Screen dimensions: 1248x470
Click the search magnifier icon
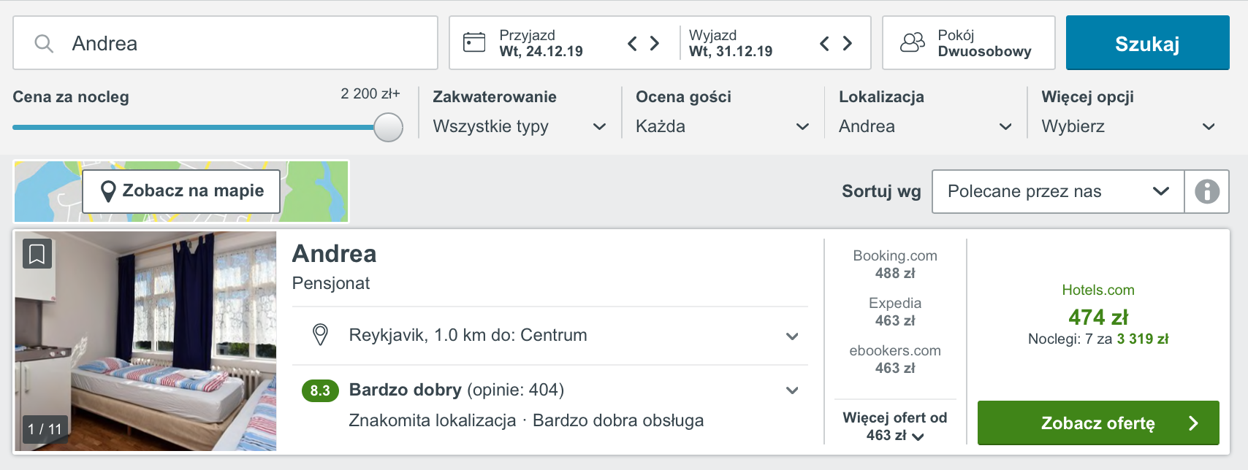click(x=44, y=44)
